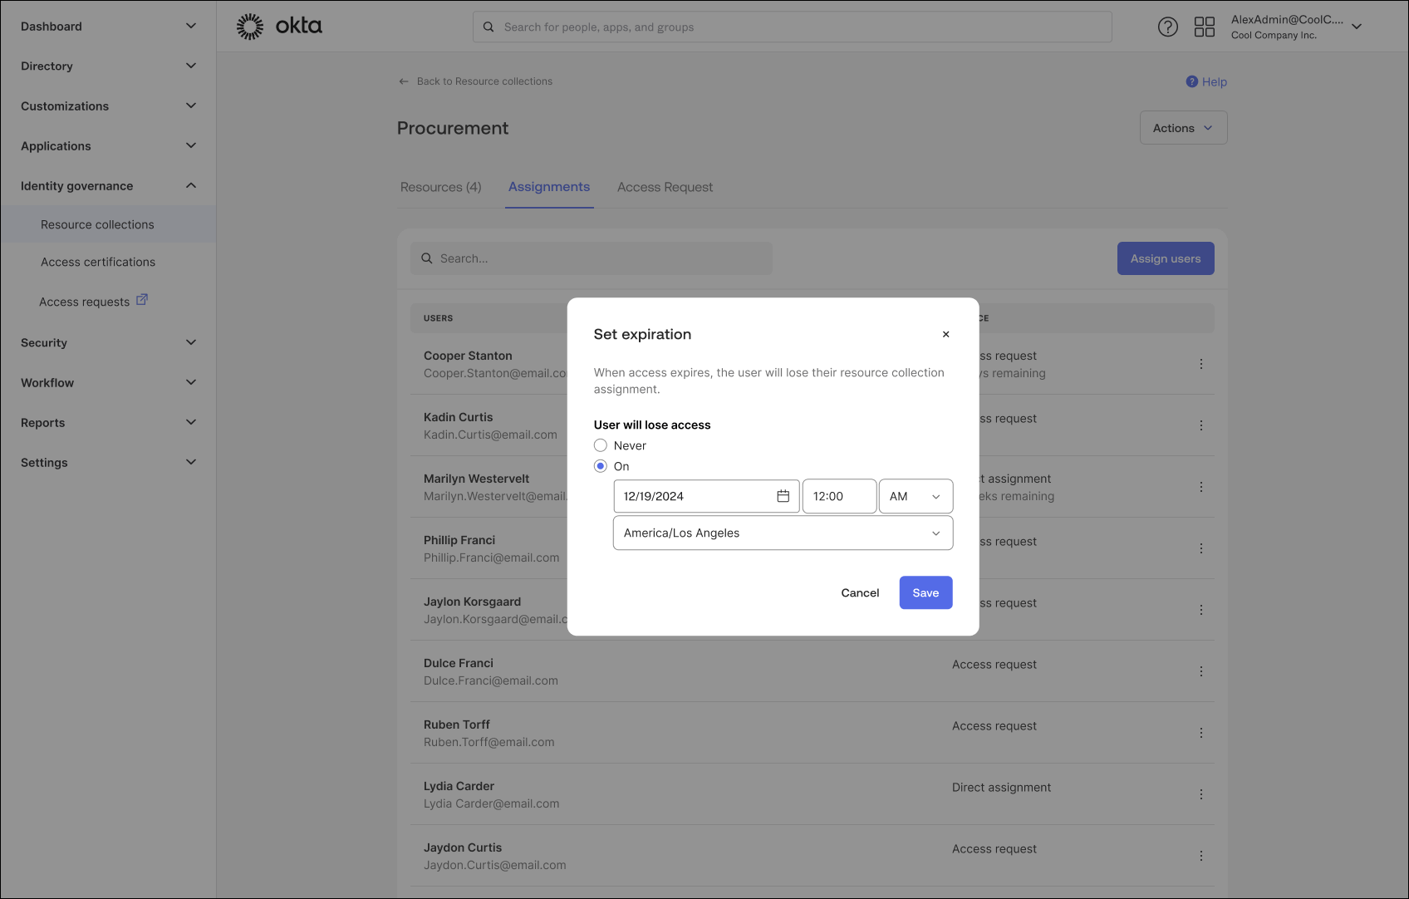The width and height of the screenshot is (1409, 899).
Task: Click the Okta logo in the header
Action: tap(279, 26)
